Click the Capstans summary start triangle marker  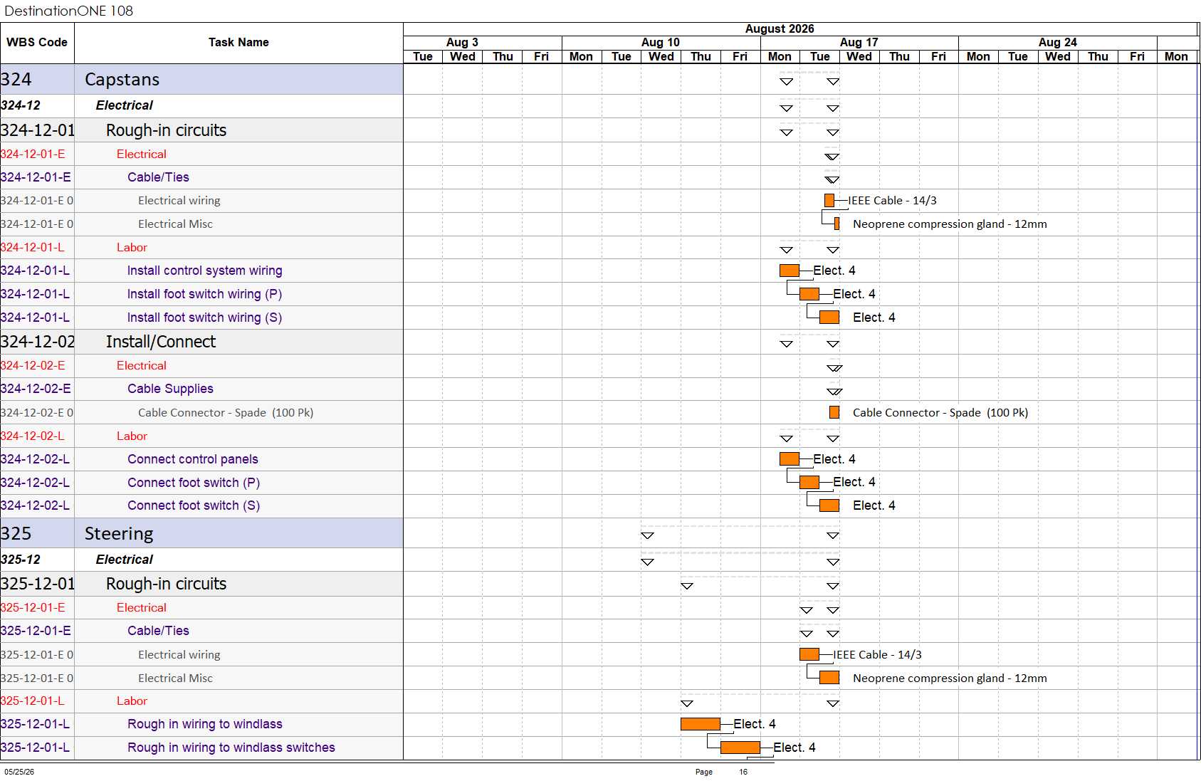786,82
